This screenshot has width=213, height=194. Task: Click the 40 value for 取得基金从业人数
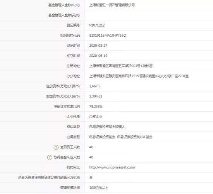click(91, 157)
